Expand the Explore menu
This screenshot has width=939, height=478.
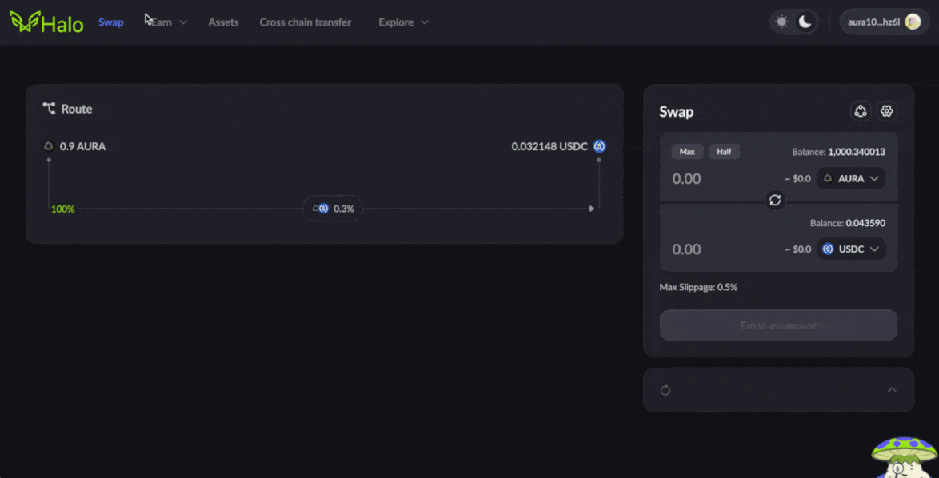pyautogui.click(x=404, y=22)
